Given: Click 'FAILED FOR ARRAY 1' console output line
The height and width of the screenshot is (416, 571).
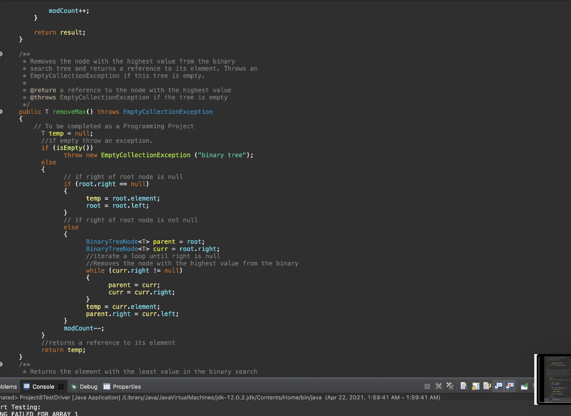Looking at the screenshot, I should point(45,414).
